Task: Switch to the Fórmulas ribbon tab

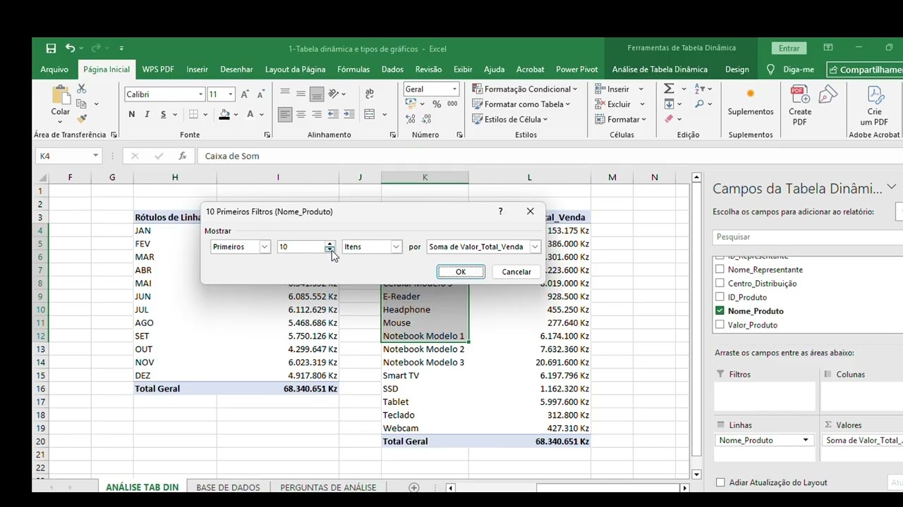Action: click(353, 70)
